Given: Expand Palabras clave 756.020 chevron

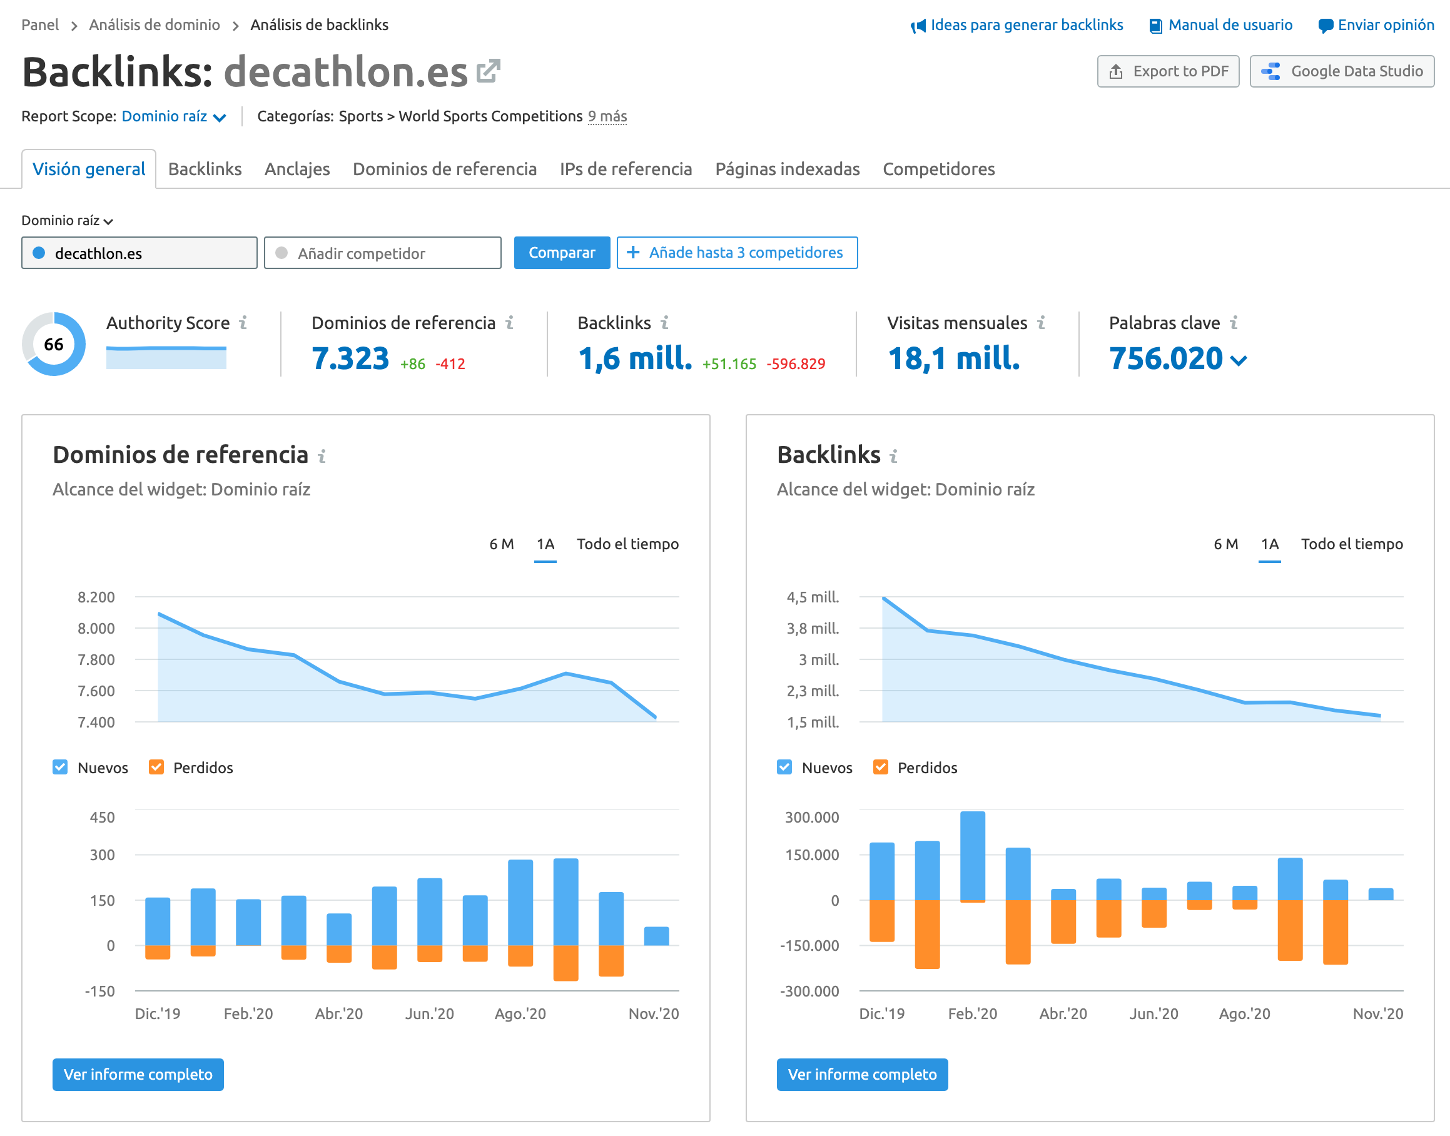Looking at the screenshot, I should click(x=1239, y=360).
